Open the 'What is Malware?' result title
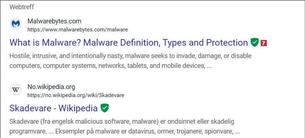 click(128, 43)
